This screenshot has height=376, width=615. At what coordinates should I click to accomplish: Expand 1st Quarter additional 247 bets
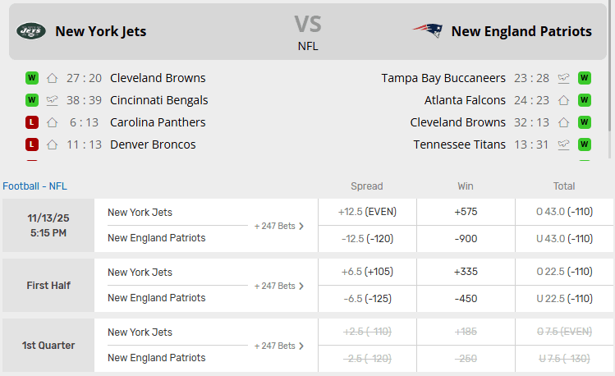279,346
